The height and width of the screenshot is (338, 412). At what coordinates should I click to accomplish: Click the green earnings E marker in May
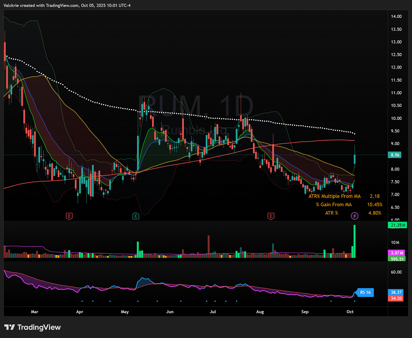click(136, 216)
